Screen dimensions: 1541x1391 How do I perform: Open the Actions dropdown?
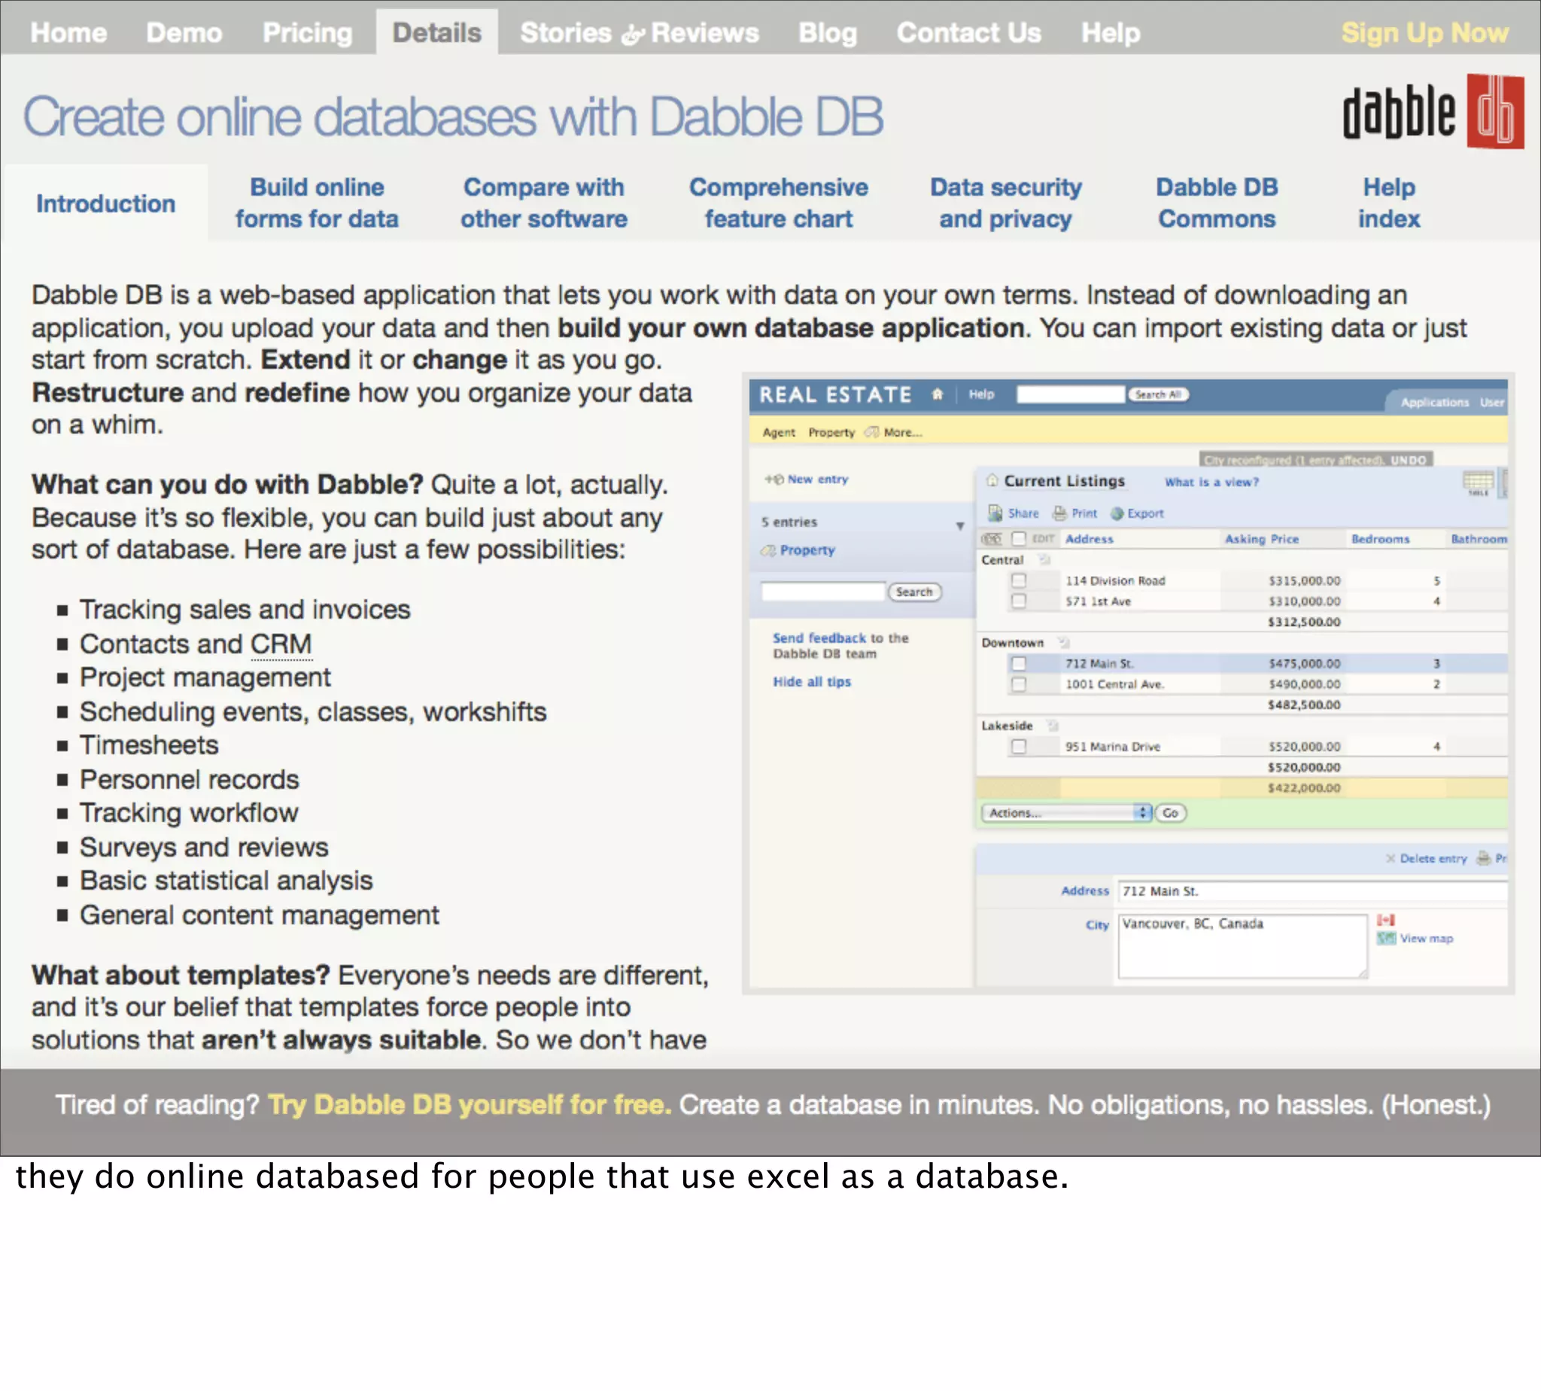[1065, 812]
